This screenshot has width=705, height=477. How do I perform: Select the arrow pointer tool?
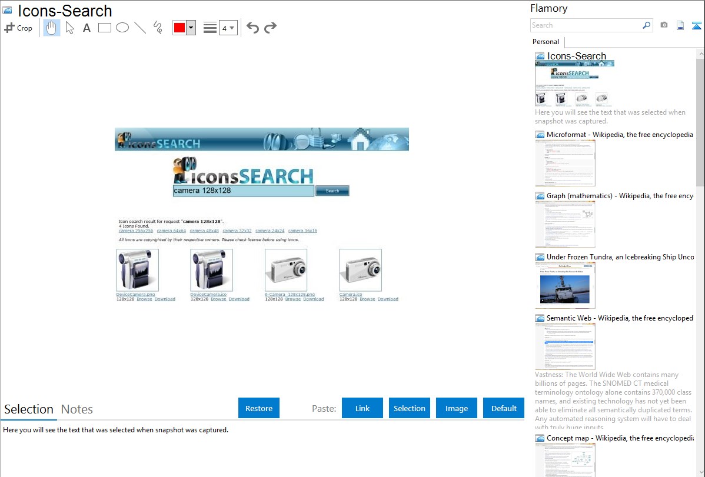(69, 28)
